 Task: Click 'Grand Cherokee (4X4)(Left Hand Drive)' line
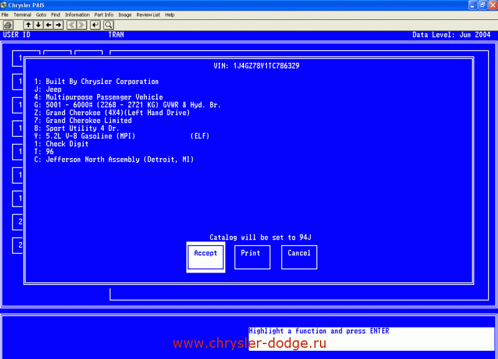tap(112, 113)
